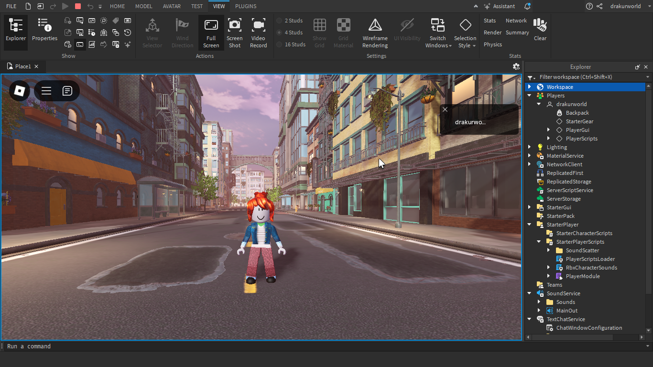The image size is (653, 367).
Task: Expand the PlayerGui node arrow
Action: [548, 130]
